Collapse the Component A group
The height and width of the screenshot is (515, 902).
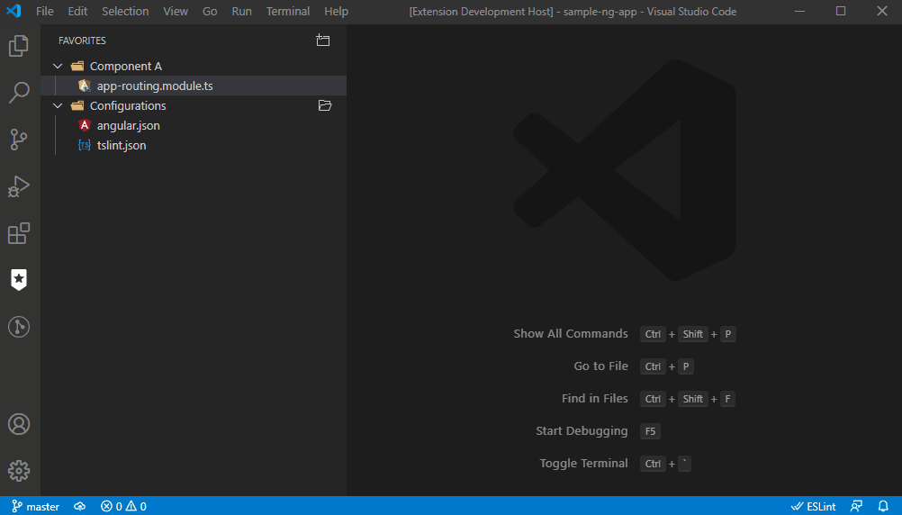(x=58, y=66)
